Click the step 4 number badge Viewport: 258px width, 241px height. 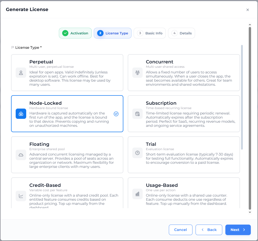coord(174,33)
